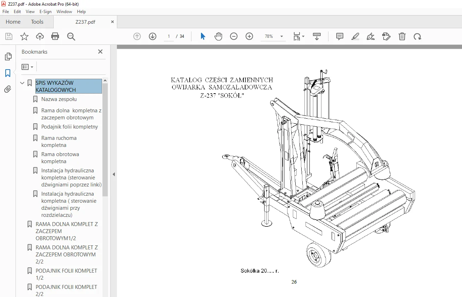This screenshot has height=297, width=462.
Task: Open Instalacja hydrauliczna poprzez linki bookmark
Action: click(71, 178)
